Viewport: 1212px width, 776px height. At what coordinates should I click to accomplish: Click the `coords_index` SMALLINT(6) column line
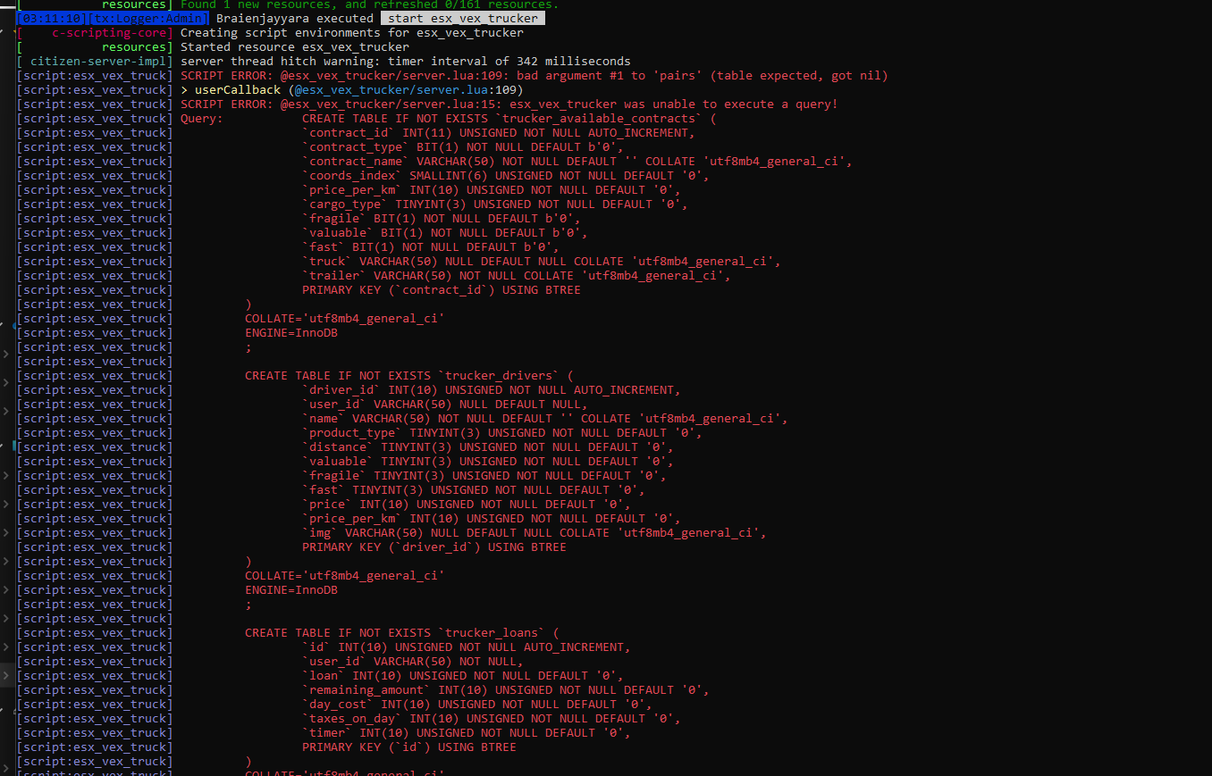(x=506, y=176)
